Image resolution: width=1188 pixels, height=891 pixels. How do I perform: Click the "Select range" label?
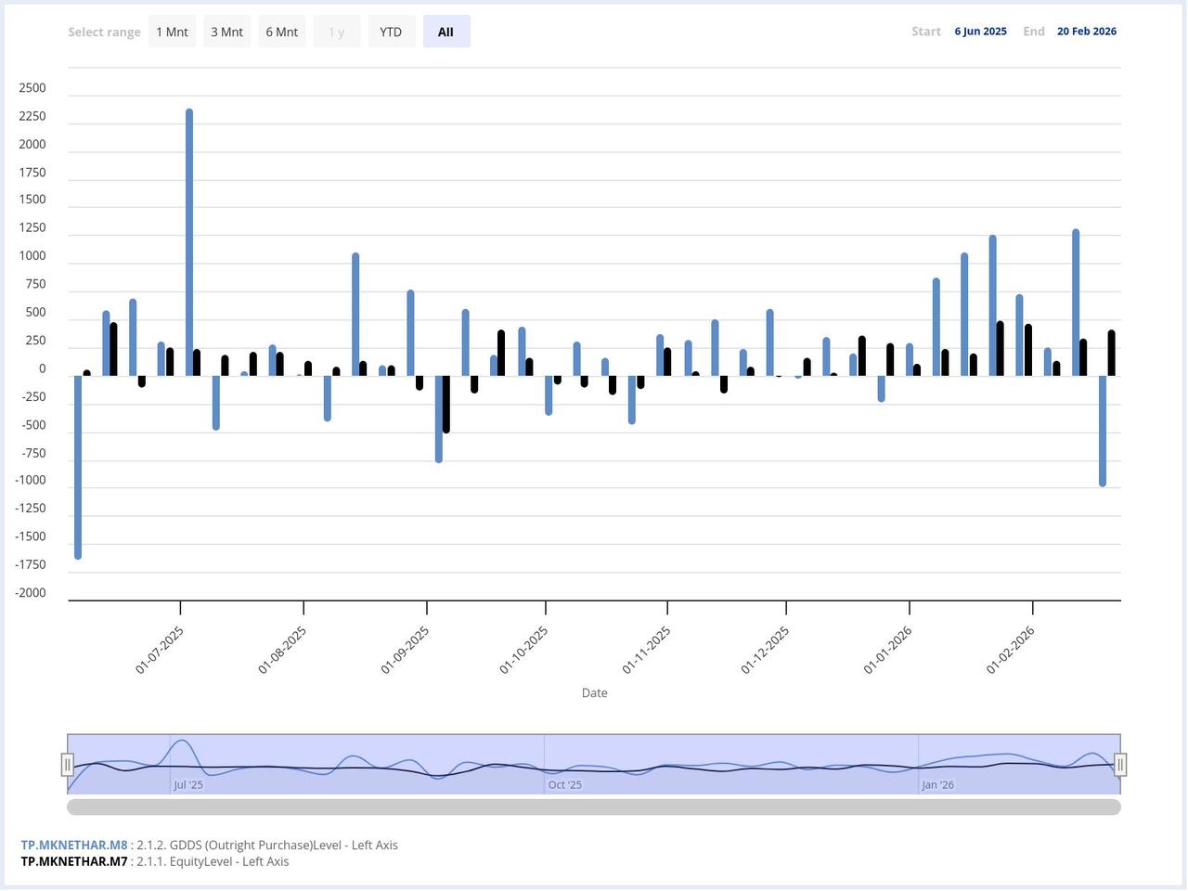(104, 31)
